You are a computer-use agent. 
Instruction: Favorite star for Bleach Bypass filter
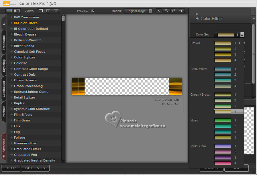(x=11, y=34)
